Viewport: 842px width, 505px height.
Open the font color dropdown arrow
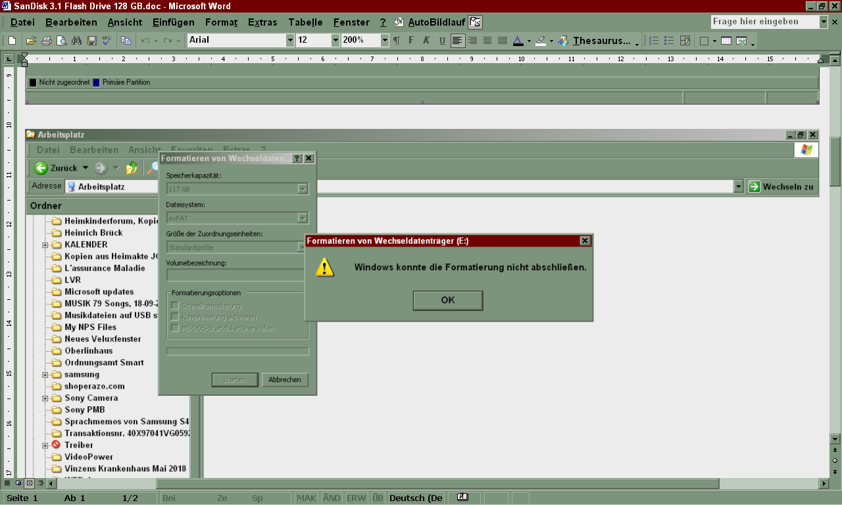click(x=528, y=41)
